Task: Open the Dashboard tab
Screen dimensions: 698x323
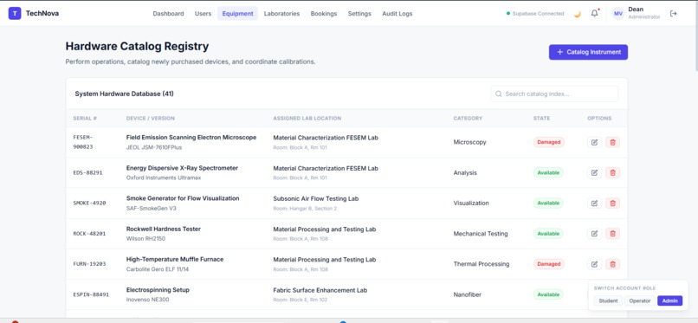Action: pyautogui.click(x=168, y=13)
